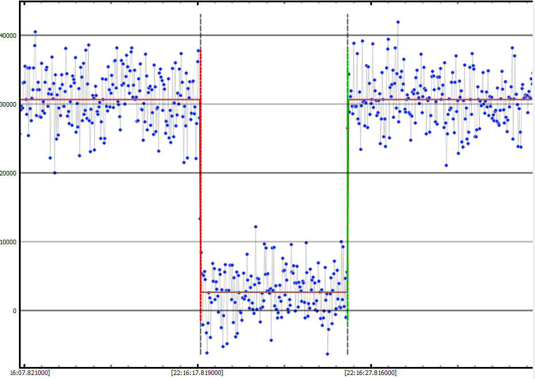
Task: Select the right segment's lowest point near 21000
Action: pos(446,165)
